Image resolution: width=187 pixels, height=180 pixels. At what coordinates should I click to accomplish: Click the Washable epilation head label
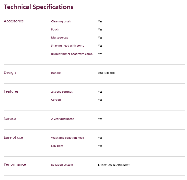pos(68,138)
